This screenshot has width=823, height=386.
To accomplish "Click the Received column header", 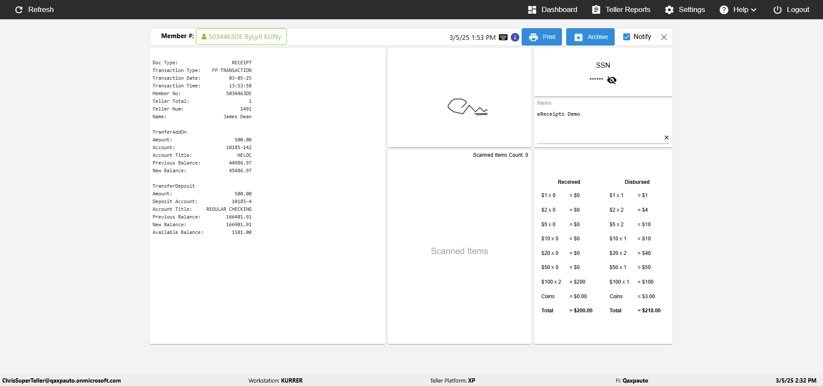I will (569, 182).
